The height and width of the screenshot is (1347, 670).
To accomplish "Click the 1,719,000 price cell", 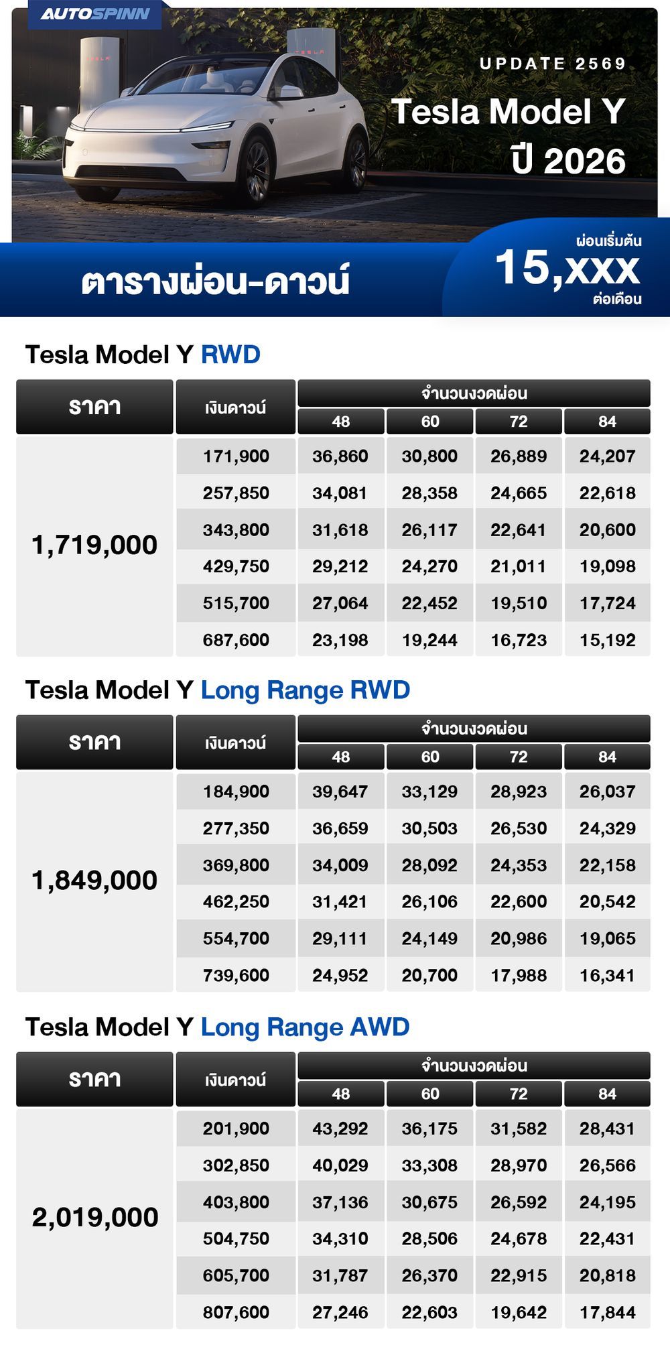I will point(94,546).
